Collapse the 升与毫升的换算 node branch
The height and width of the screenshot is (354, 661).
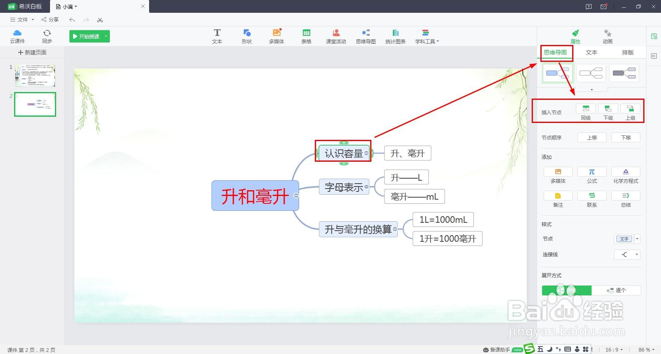tap(395, 229)
